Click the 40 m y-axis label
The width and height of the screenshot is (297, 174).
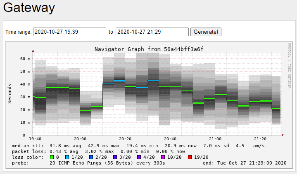pyautogui.click(x=25, y=84)
